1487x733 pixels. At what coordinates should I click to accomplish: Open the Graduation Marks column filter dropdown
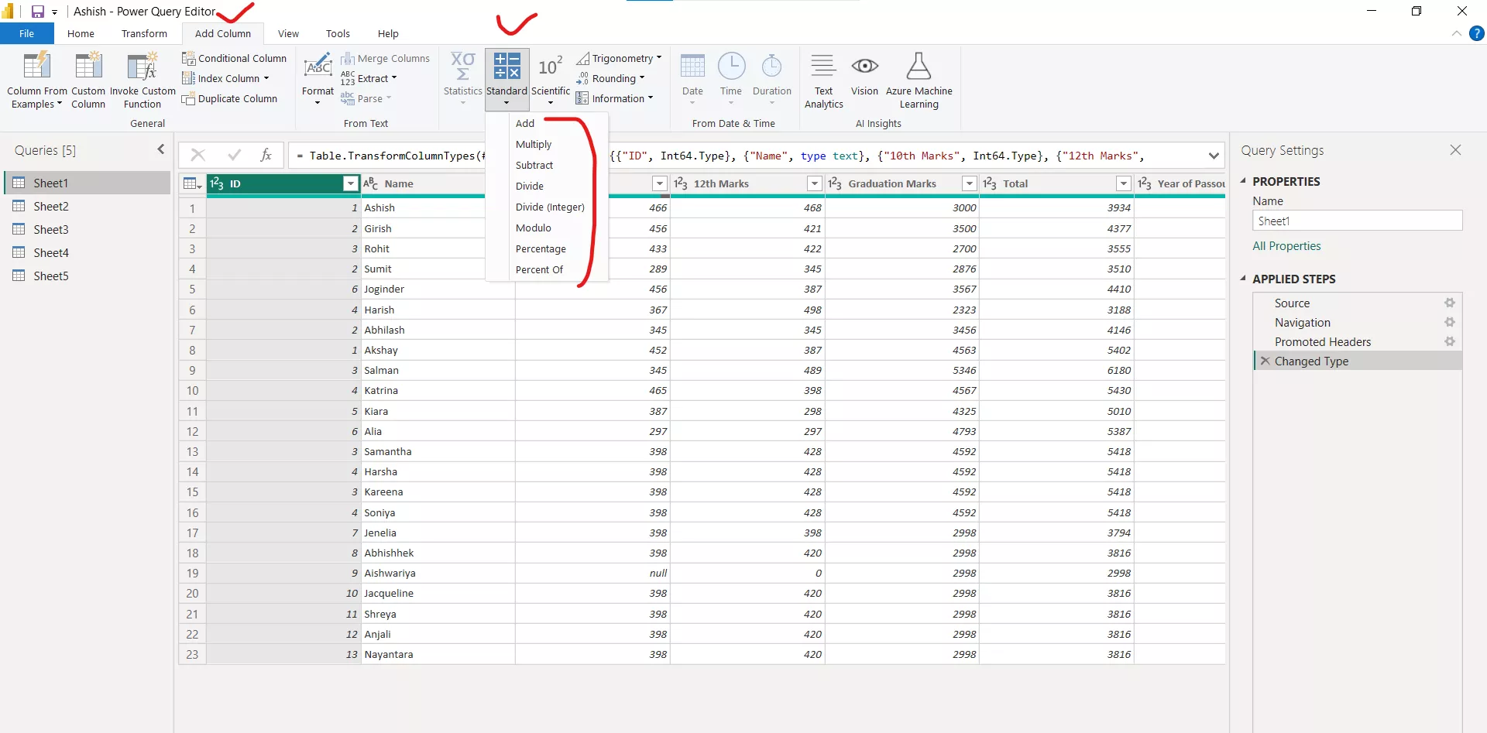[969, 183]
